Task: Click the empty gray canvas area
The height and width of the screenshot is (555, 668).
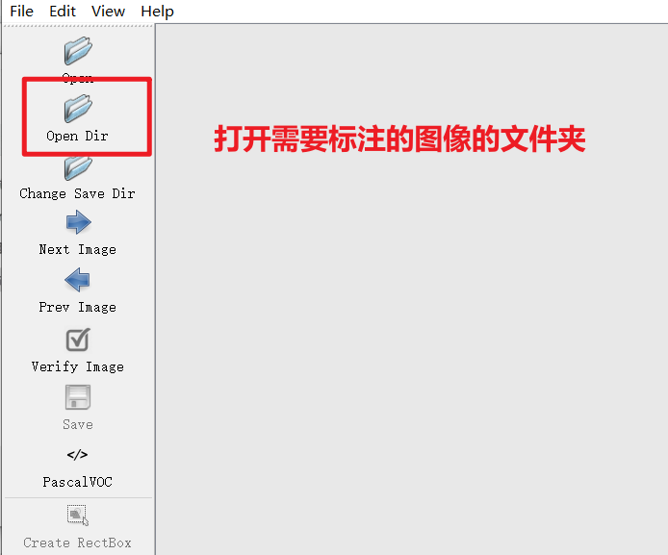Action: coord(412,341)
